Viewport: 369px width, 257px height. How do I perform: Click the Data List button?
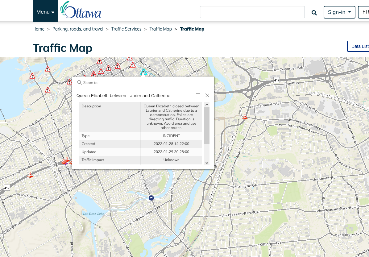(x=358, y=46)
